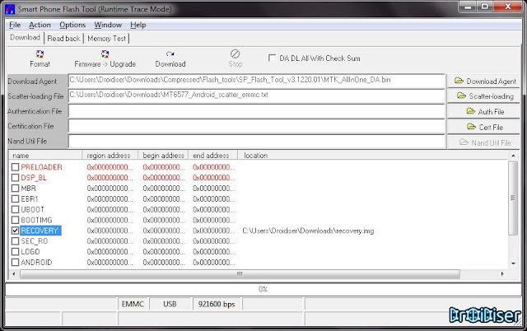Click the list's scroll up arrow
Viewport: 527px width, 331px height.
pyautogui.click(x=513, y=156)
